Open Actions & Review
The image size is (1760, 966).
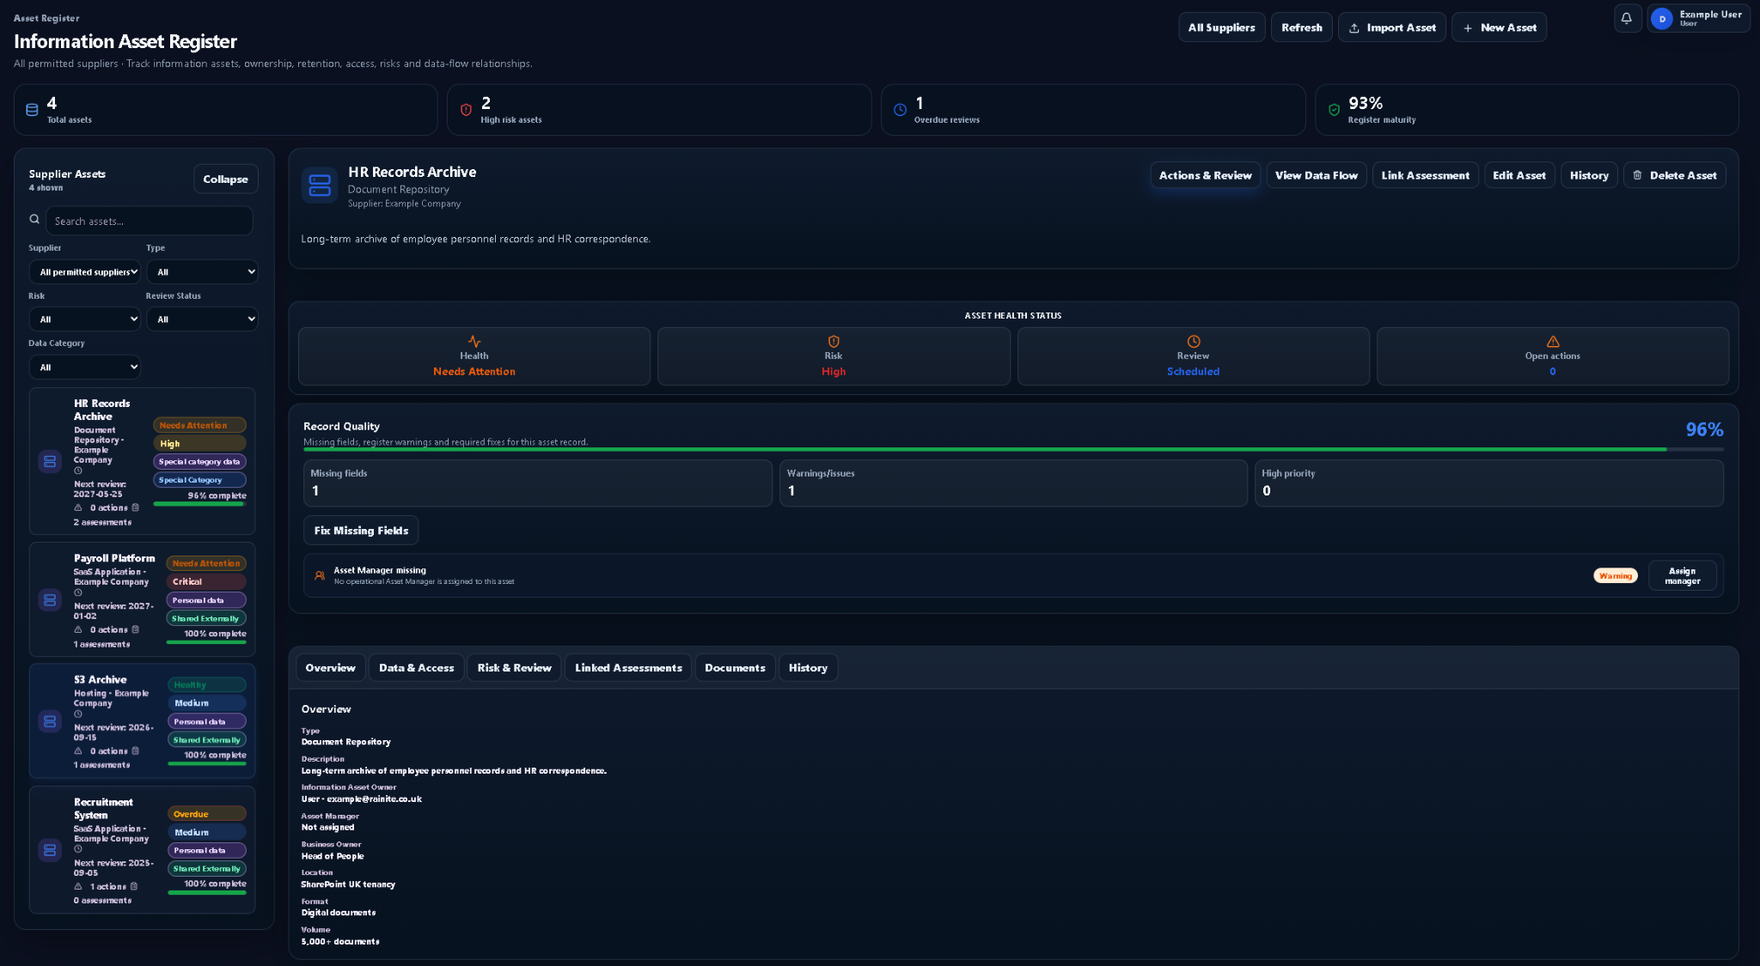(x=1205, y=175)
